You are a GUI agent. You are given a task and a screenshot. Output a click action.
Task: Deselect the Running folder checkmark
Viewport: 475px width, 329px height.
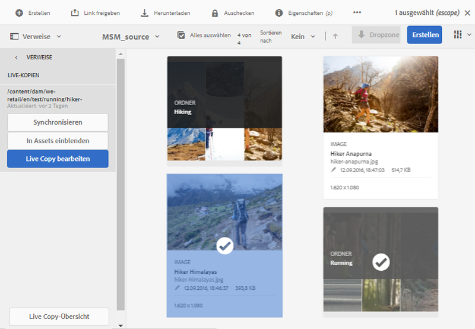tap(381, 262)
